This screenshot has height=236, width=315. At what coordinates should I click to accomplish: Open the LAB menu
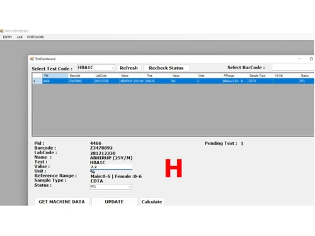tap(20, 37)
